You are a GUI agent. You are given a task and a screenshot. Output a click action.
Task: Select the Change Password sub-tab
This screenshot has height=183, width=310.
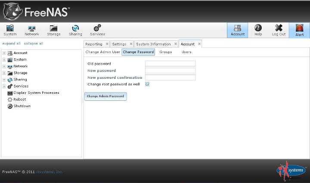pos(138,52)
